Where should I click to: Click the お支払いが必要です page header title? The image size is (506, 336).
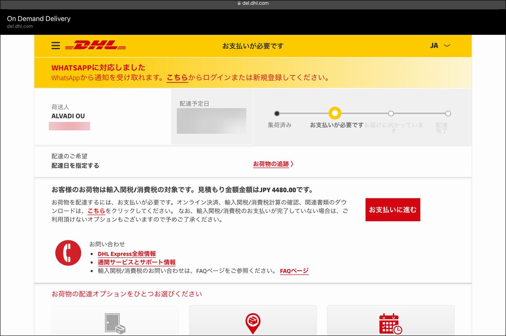(253, 46)
